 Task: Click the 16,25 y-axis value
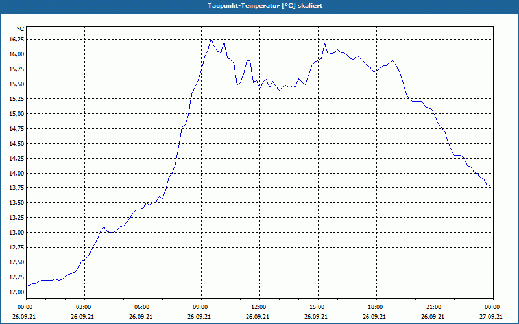(x=16, y=40)
